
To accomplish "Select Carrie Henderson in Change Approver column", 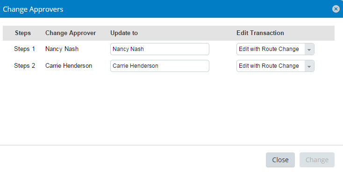I will (x=69, y=65).
